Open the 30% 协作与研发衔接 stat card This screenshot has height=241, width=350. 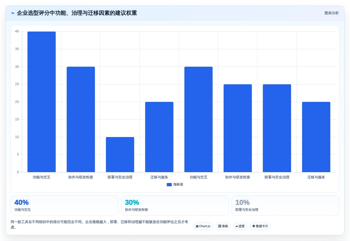(x=175, y=205)
